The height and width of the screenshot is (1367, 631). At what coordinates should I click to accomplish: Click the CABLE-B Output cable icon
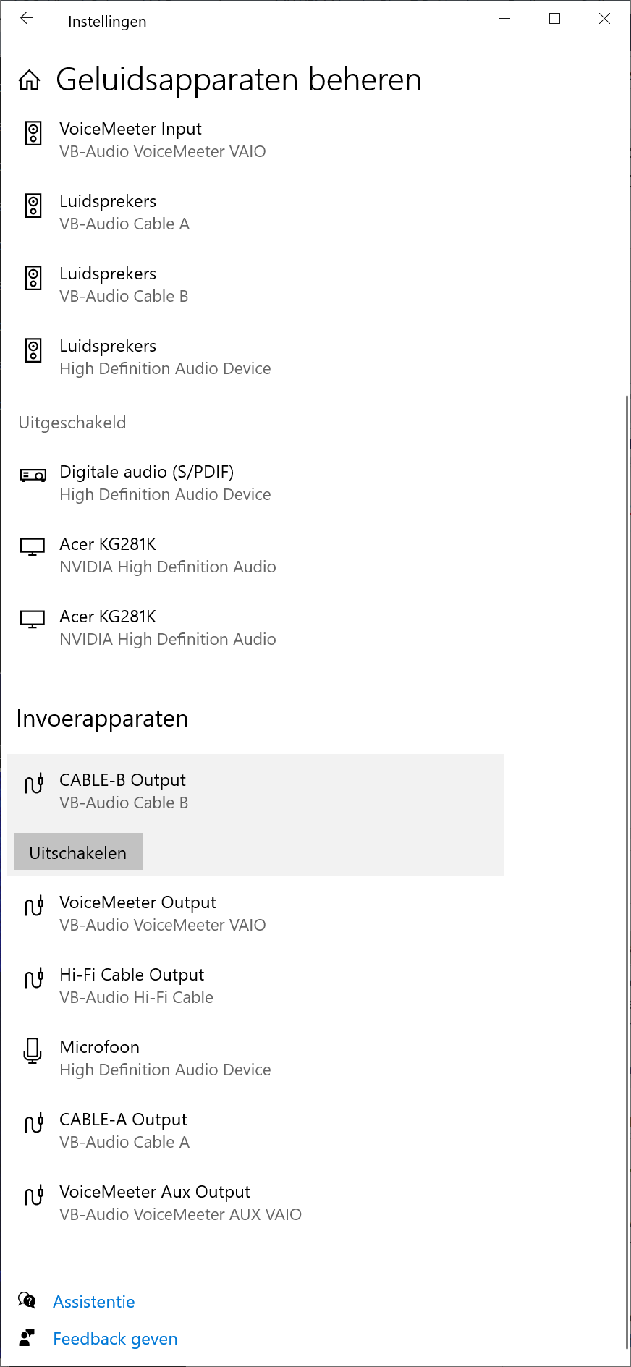coord(33,784)
